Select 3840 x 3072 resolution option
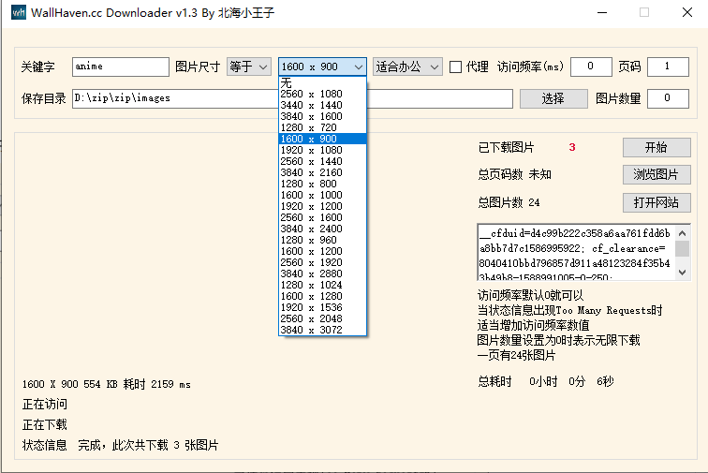This screenshot has height=473, width=708. pos(322,331)
